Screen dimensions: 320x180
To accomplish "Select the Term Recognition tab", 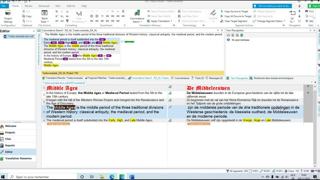I will pyautogui.click(x=237, y=78).
